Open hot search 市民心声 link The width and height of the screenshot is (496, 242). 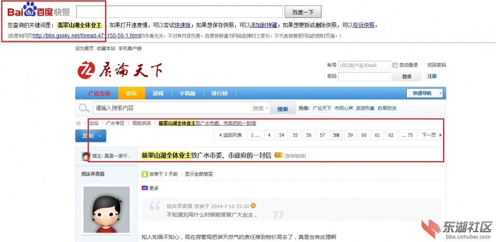[343, 108]
